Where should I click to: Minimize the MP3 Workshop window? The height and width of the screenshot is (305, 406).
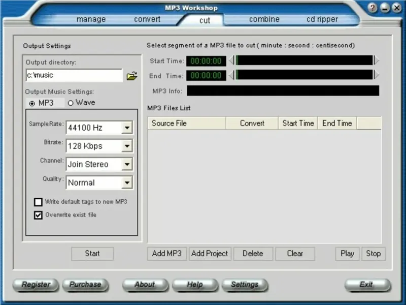point(385,8)
